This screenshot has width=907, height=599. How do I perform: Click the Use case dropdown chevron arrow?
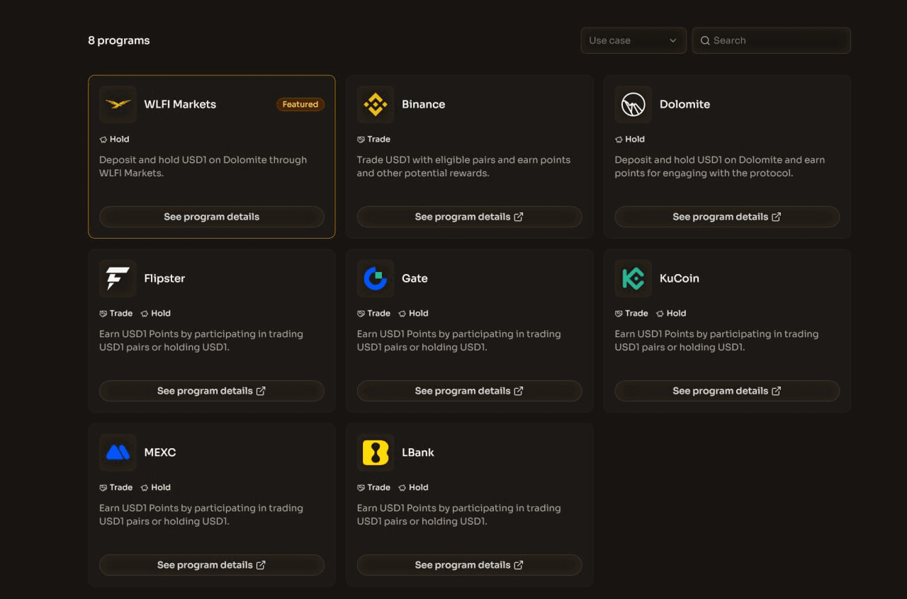coord(673,40)
